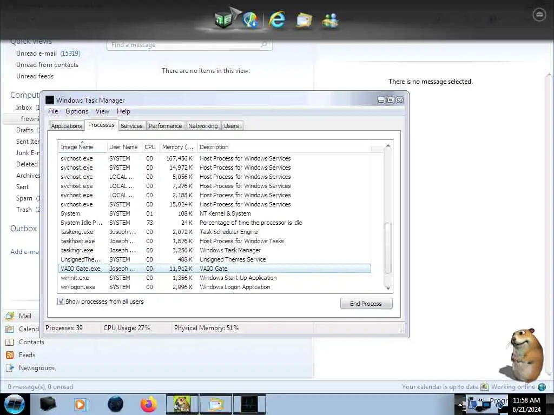Image resolution: width=554 pixels, height=415 pixels.
Task: Switch to the Users tab
Action: (232, 126)
